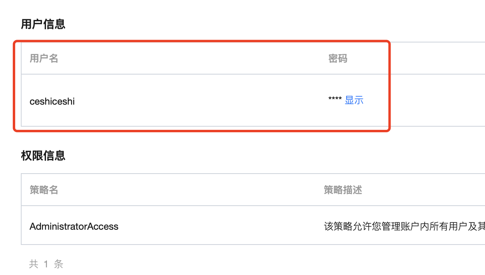Click the 共 1 条 total count text
The image size is (485, 275).
tap(46, 264)
